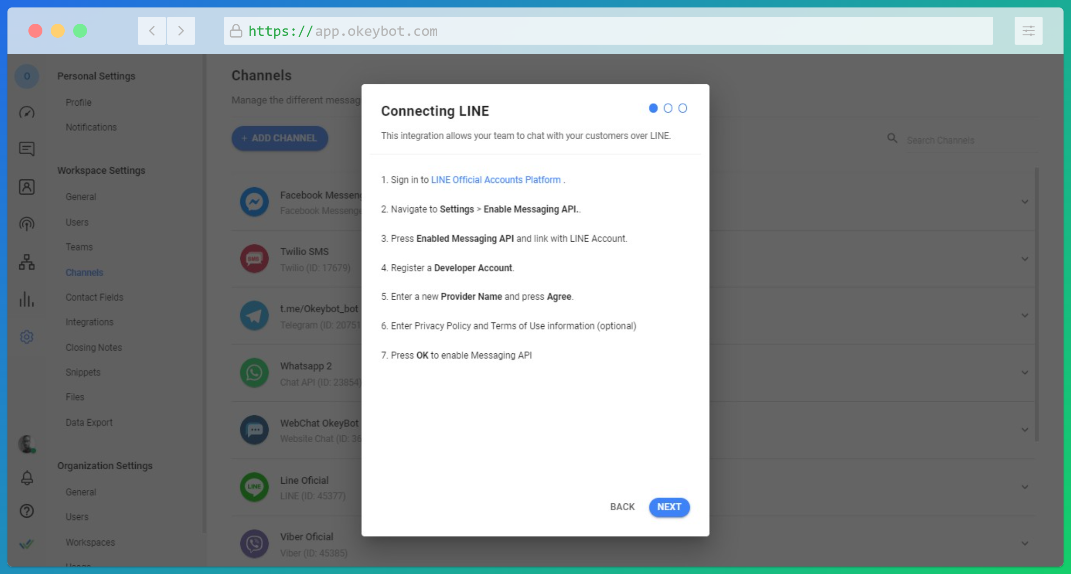The image size is (1071, 574).
Task: Click the channel list vertical scrollbar
Action: [x=1037, y=304]
